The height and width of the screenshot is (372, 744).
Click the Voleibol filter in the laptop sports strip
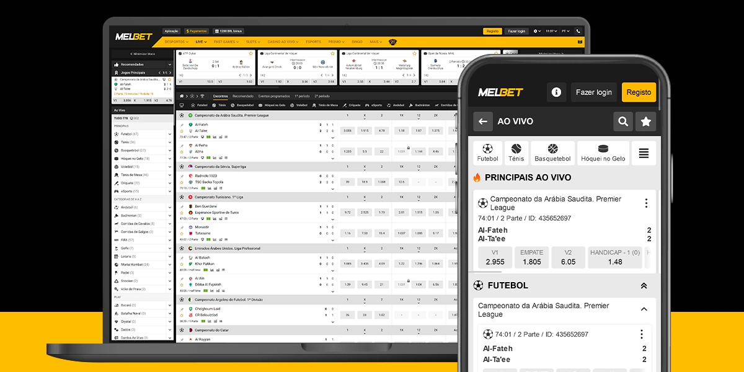click(298, 105)
